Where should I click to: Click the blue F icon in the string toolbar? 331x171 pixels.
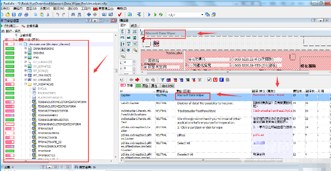(221, 80)
